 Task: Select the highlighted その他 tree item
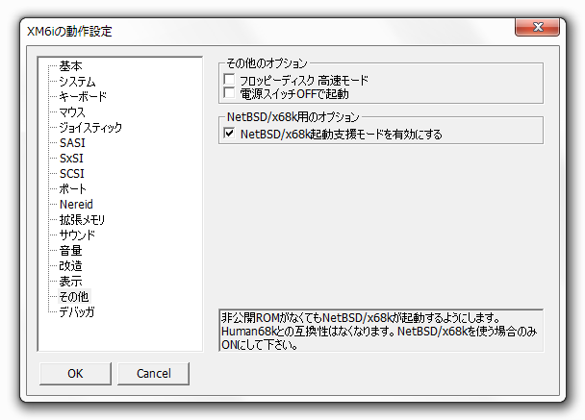click(x=74, y=296)
